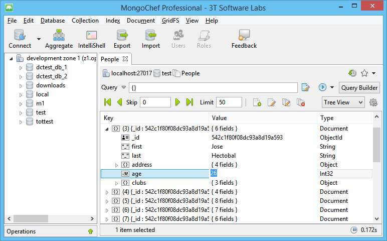
Task: Click the Value column header
Action: coord(263,118)
